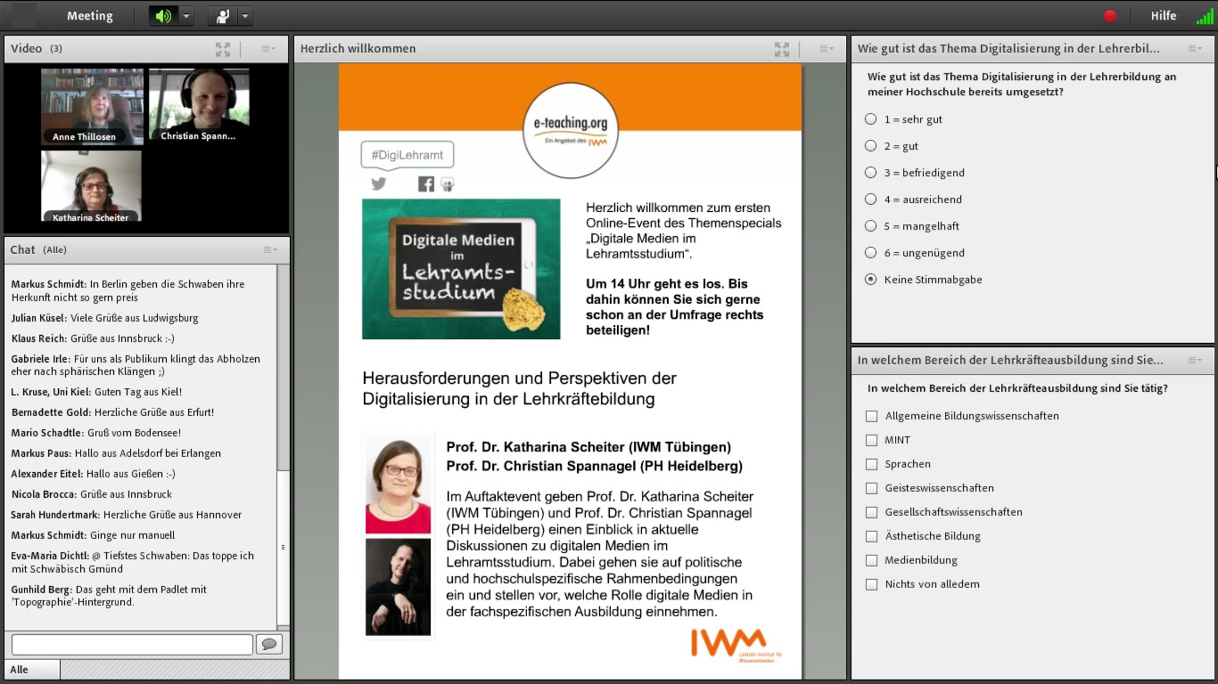
Task: Select rating 2 = gut
Action: (x=871, y=146)
